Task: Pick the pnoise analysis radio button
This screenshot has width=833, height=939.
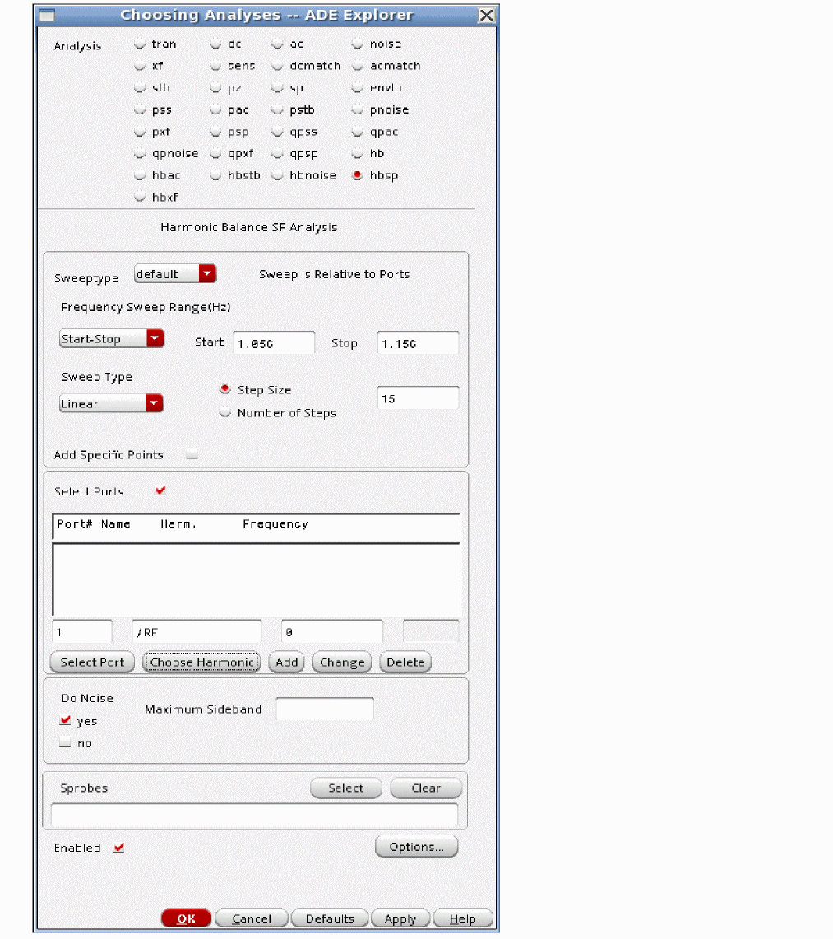Action: (x=358, y=110)
